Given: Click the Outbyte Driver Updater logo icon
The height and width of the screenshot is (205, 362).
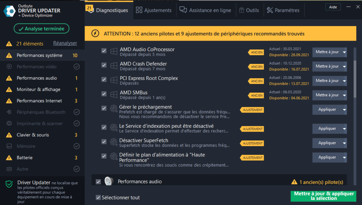Looking at the screenshot, I should click(10, 11).
